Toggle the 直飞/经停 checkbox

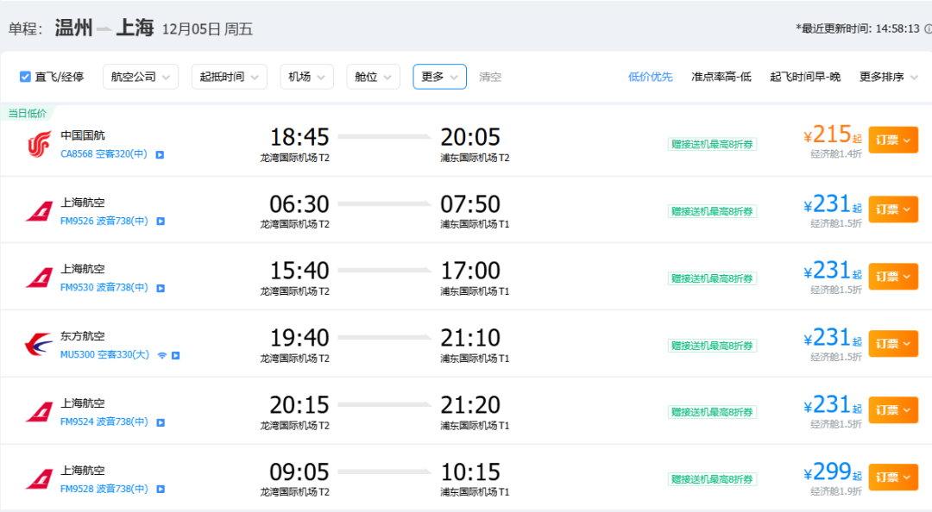[x=25, y=77]
